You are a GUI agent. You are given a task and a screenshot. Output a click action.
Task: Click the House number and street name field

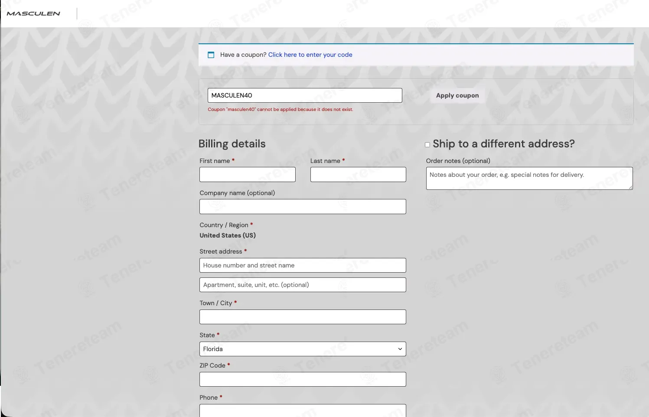tap(303, 265)
